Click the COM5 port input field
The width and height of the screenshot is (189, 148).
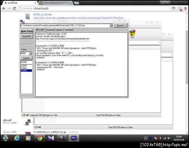coord(26,62)
